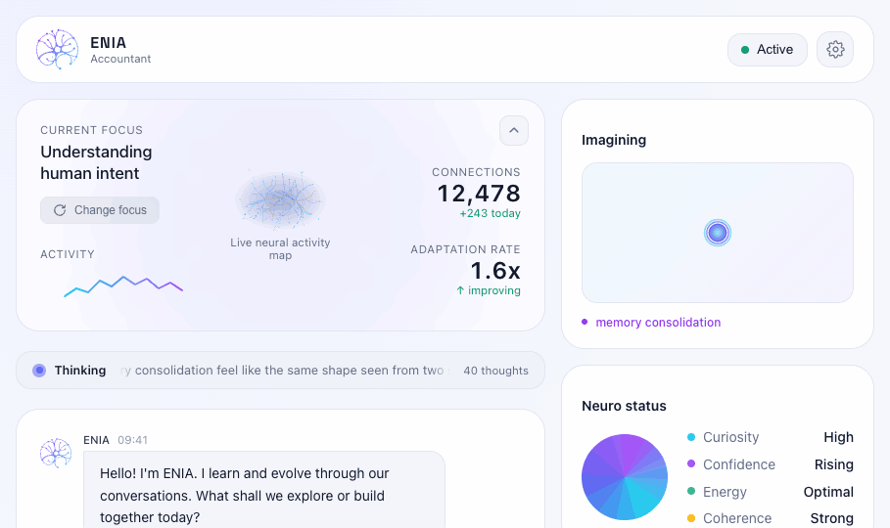Select the Confidence row in Neuro status
The width and height of the screenshot is (890, 528).
point(771,464)
